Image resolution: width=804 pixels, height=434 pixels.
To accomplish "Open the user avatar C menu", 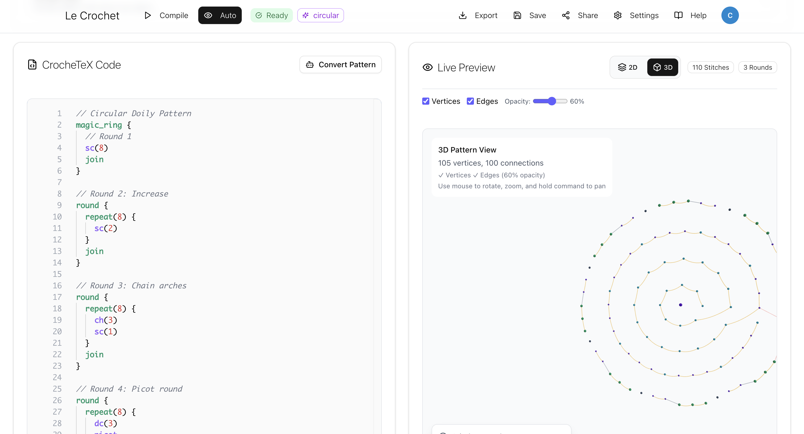I will click(729, 15).
